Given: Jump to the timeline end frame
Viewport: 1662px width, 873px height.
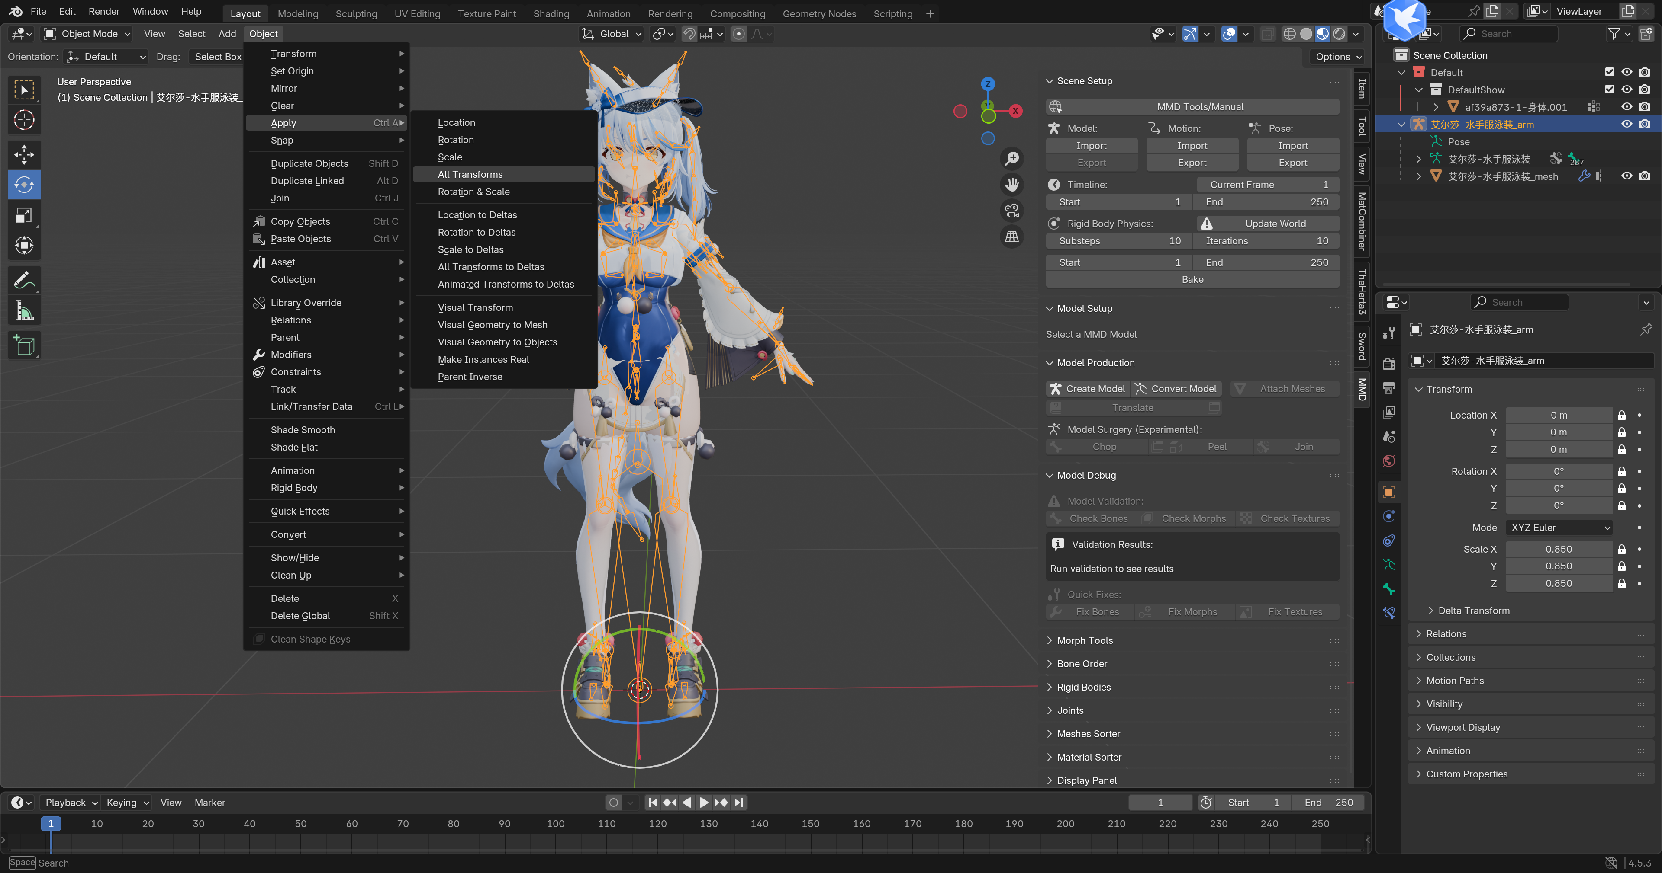Looking at the screenshot, I should point(739,803).
